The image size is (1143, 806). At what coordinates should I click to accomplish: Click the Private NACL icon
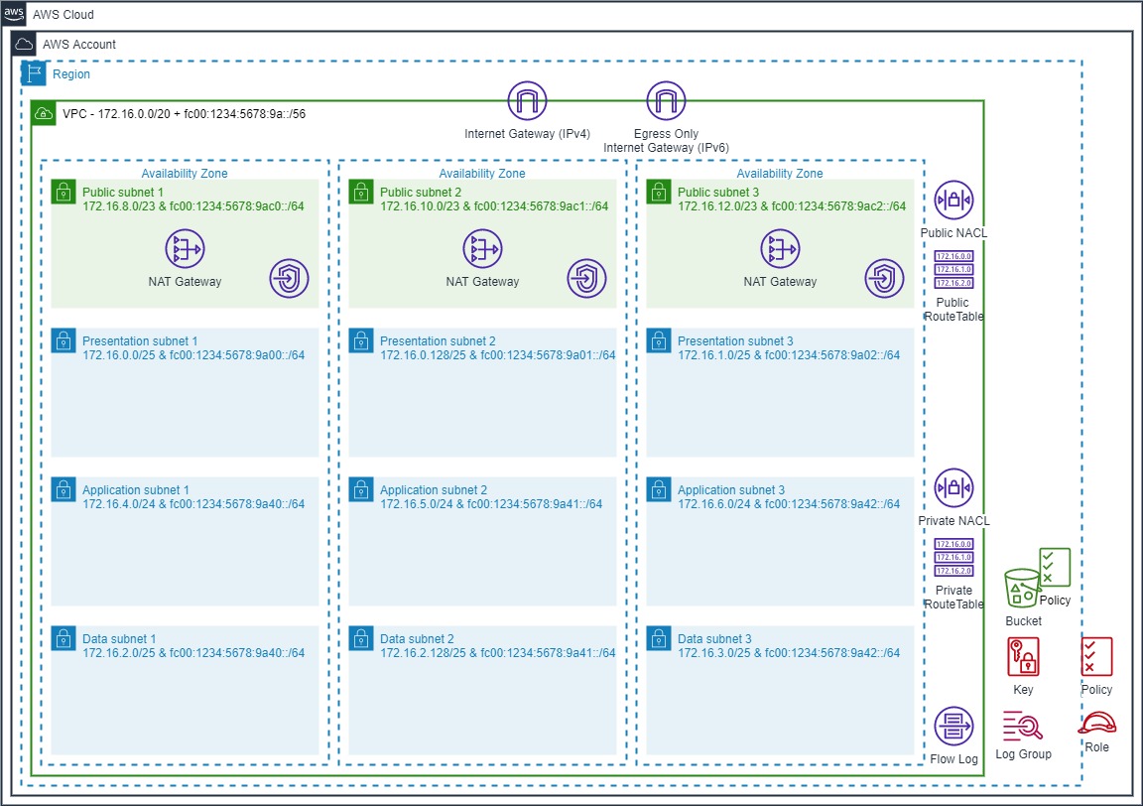(x=953, y=488)
